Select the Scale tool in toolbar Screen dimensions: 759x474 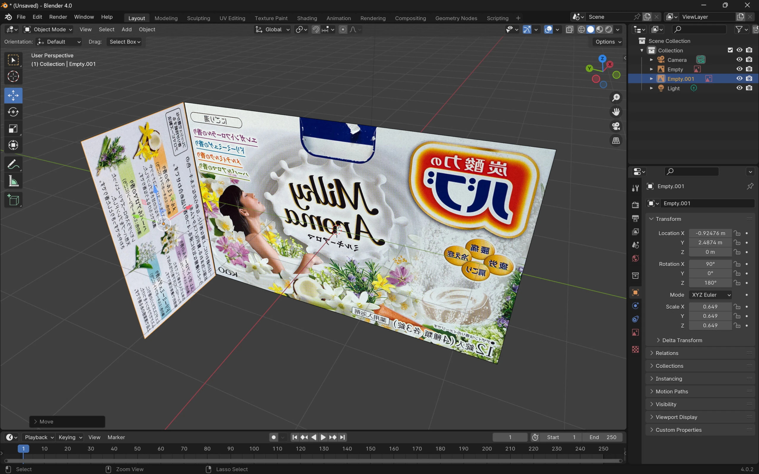13,129
